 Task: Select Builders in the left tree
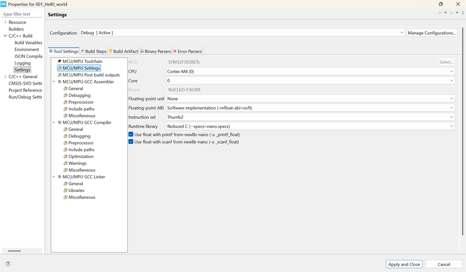[16, 29]
